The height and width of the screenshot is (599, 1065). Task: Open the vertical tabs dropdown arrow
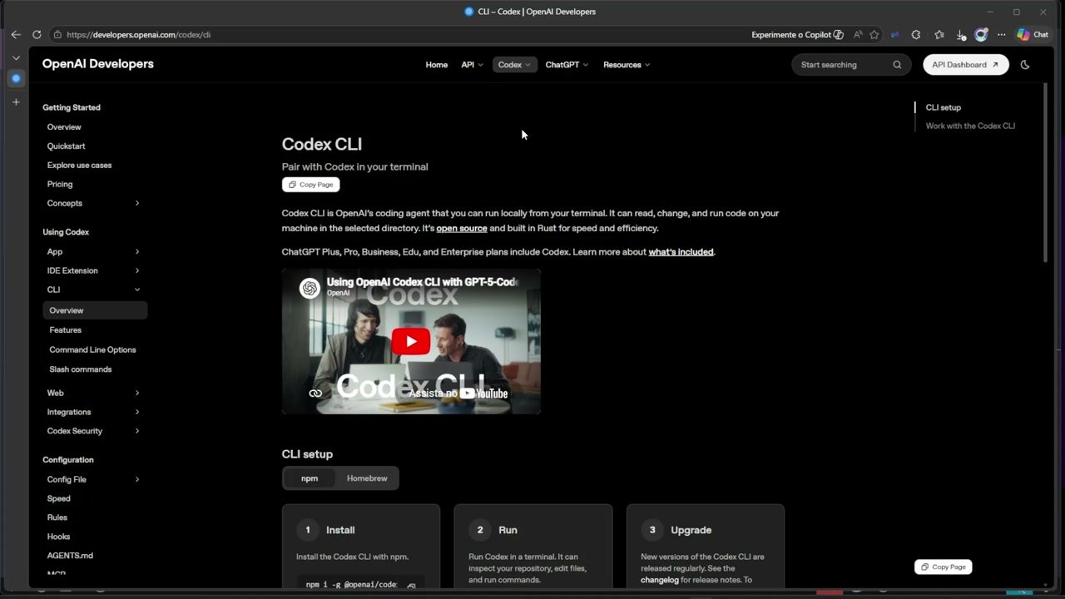pyautogui.click(x=16, y=58)
